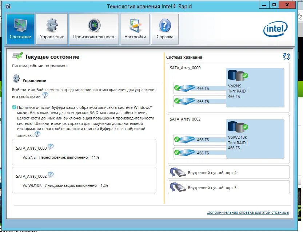The width and height of the screenshot is (303, 232).
Task: Select the VolWD10K volume disk icon
Action: coord(238,127)
